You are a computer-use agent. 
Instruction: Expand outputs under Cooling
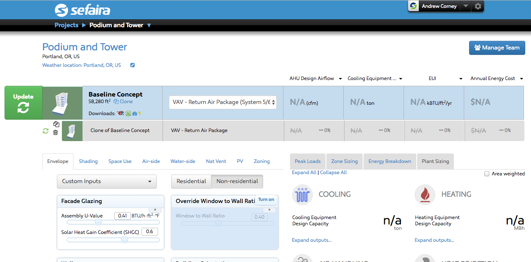pos(312,240)
